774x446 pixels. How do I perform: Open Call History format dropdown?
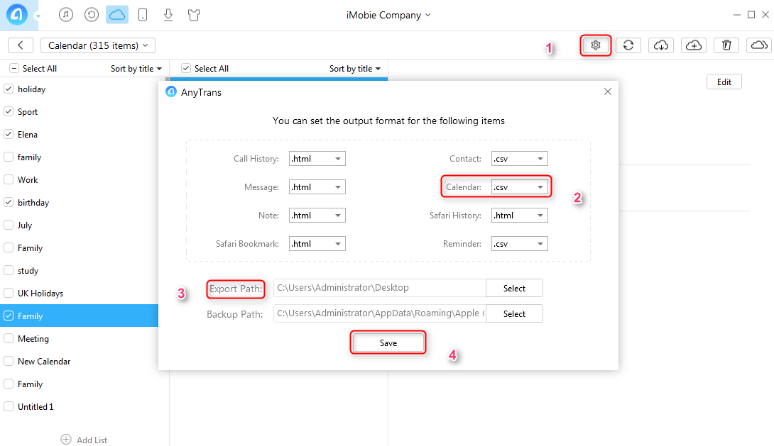pos(317,159)
